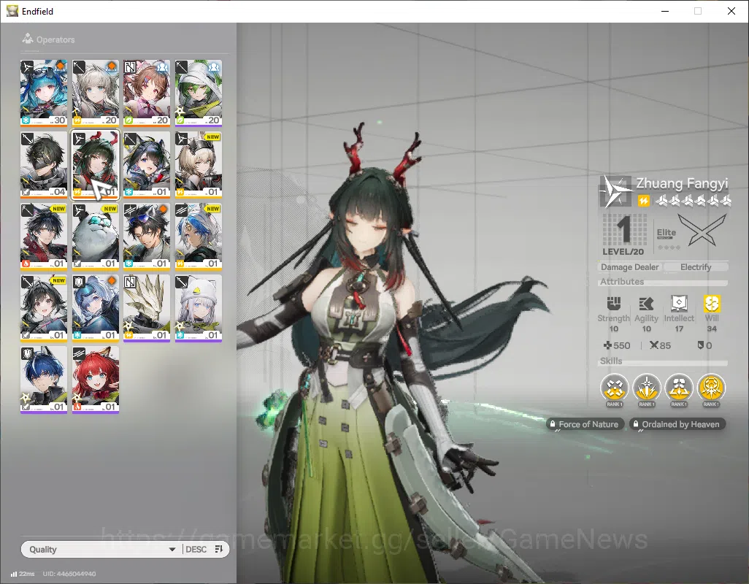Toggle the DESC sort order button
Viewport: 749px width, 584px height.
[204, 549]
